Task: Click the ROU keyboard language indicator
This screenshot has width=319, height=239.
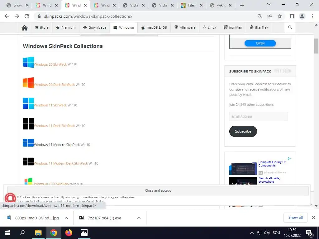Action: pos(276,233)
